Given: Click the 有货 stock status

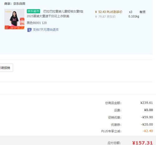Looking at the screenshot, I should 142,12.
